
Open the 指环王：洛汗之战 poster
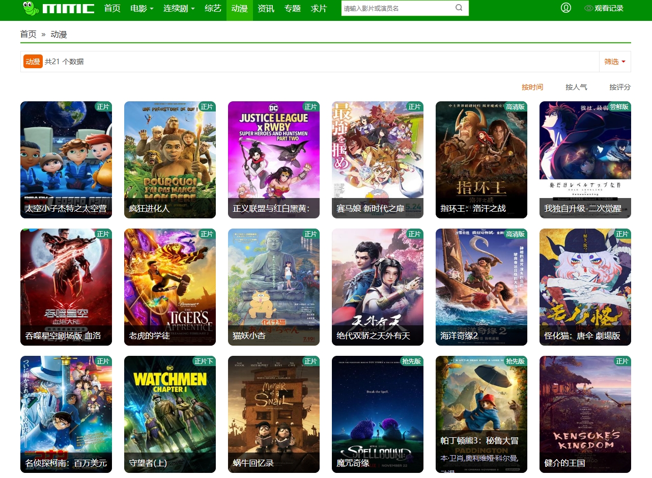[481, 160]
